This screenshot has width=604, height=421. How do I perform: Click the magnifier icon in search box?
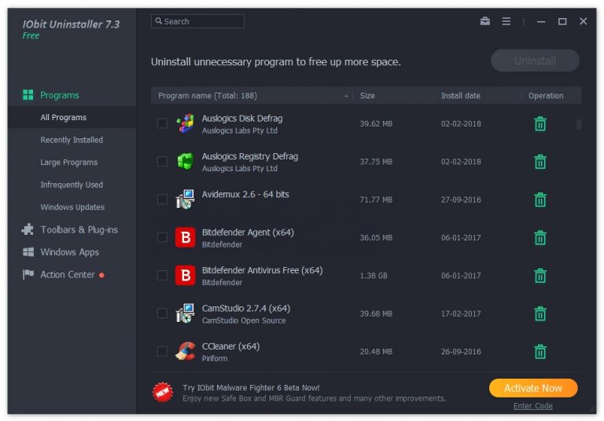click(x=159, y=20)
